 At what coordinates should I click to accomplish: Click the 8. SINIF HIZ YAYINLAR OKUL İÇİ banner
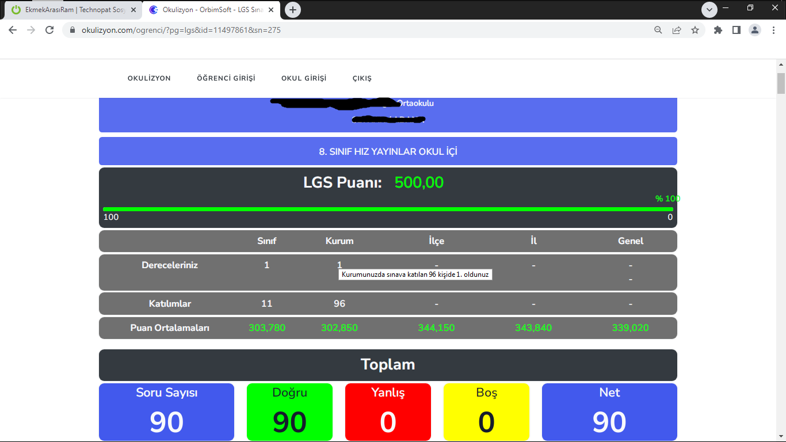[388, 151]
